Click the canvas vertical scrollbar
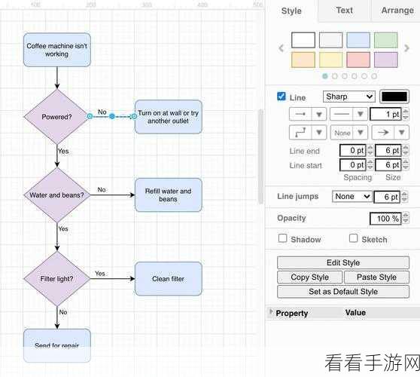The width and height of the screenshot is (420, 377). point(260,156)
